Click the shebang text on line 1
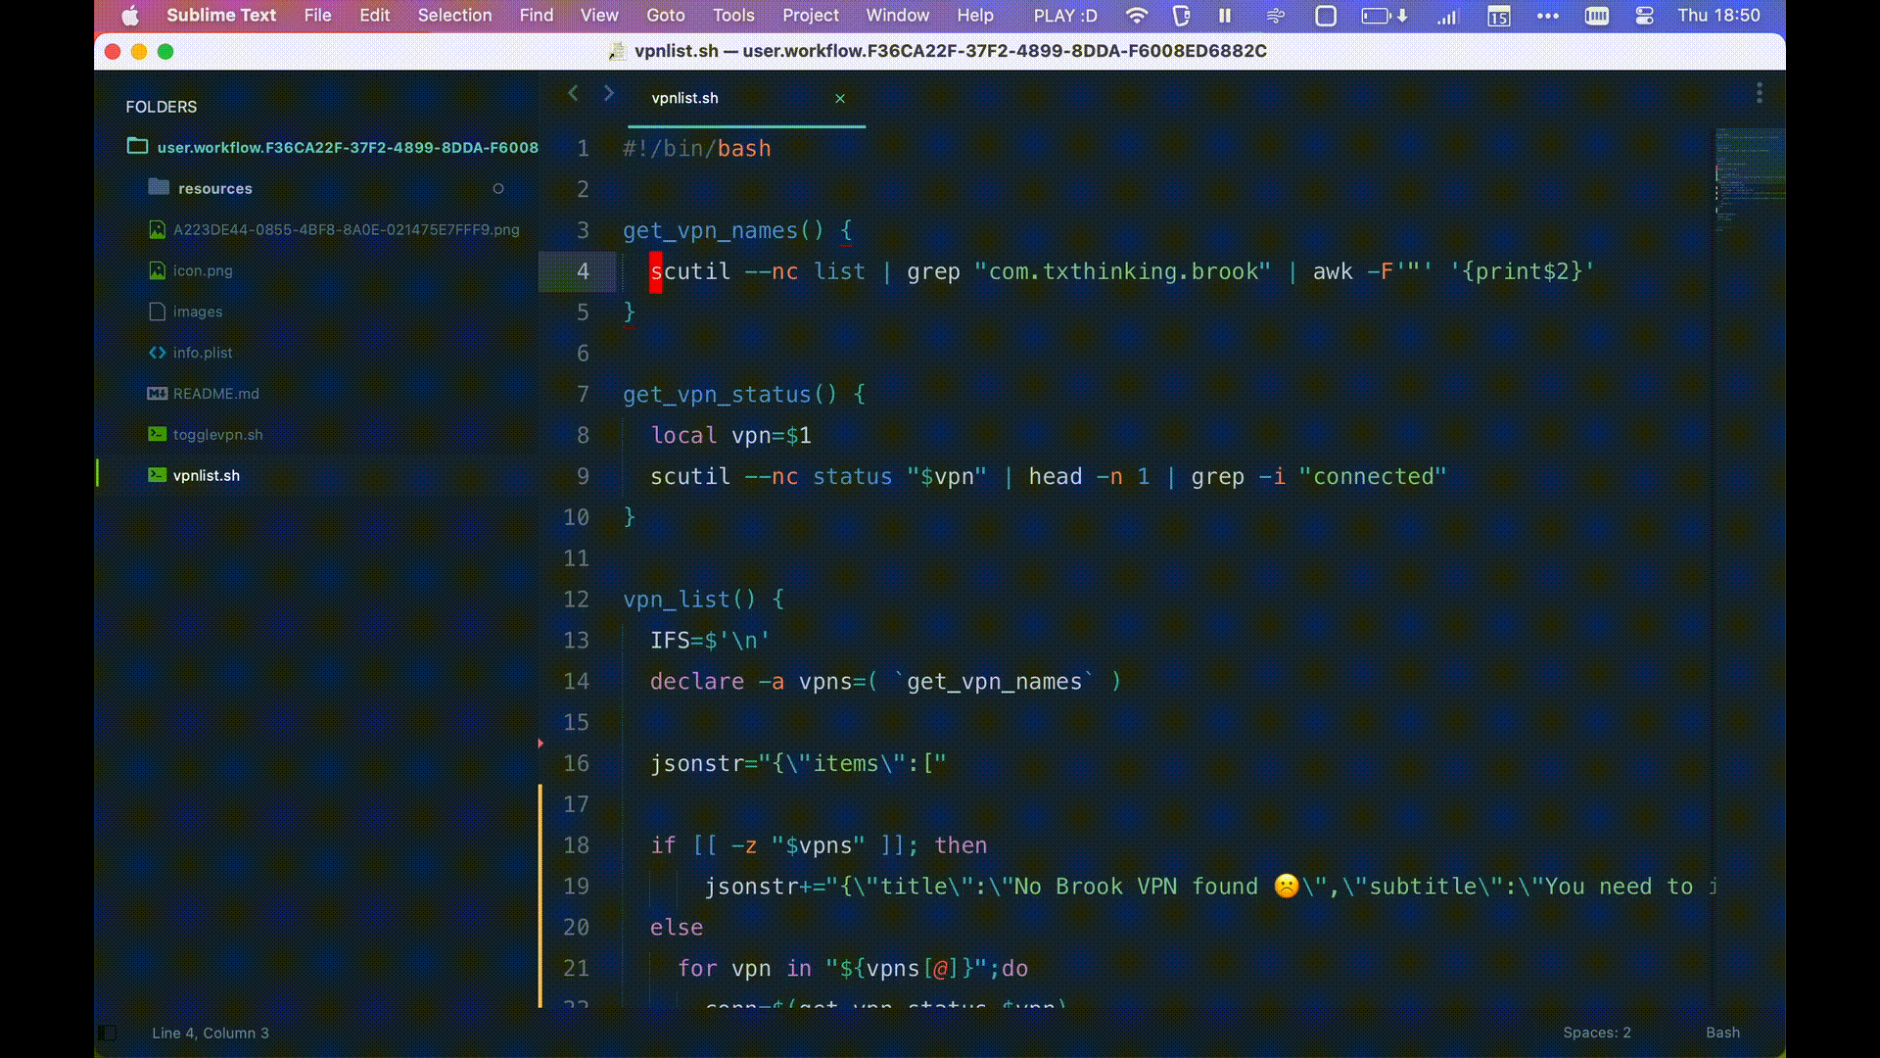The height and width of the screenshot is (1058, 1880). (x=697, y=149)
